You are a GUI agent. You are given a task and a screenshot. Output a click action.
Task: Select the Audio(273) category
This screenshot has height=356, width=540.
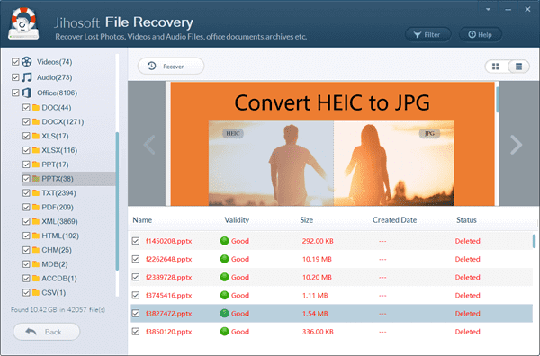[x=54, y=77]
